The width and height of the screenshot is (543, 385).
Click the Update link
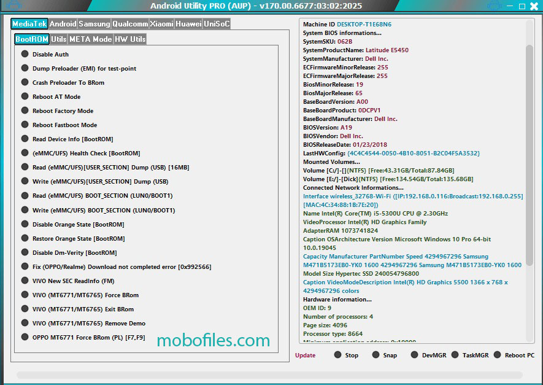tap(305, 355)
